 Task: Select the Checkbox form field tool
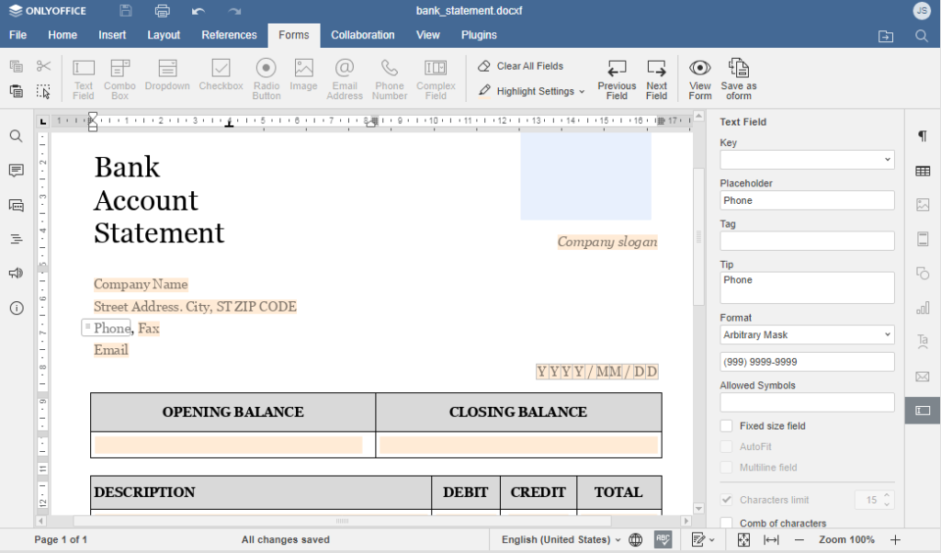(x=221, y=78)
